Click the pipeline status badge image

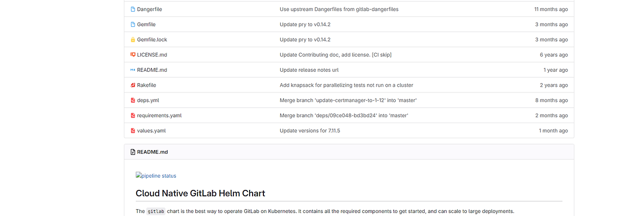(156, 176)
